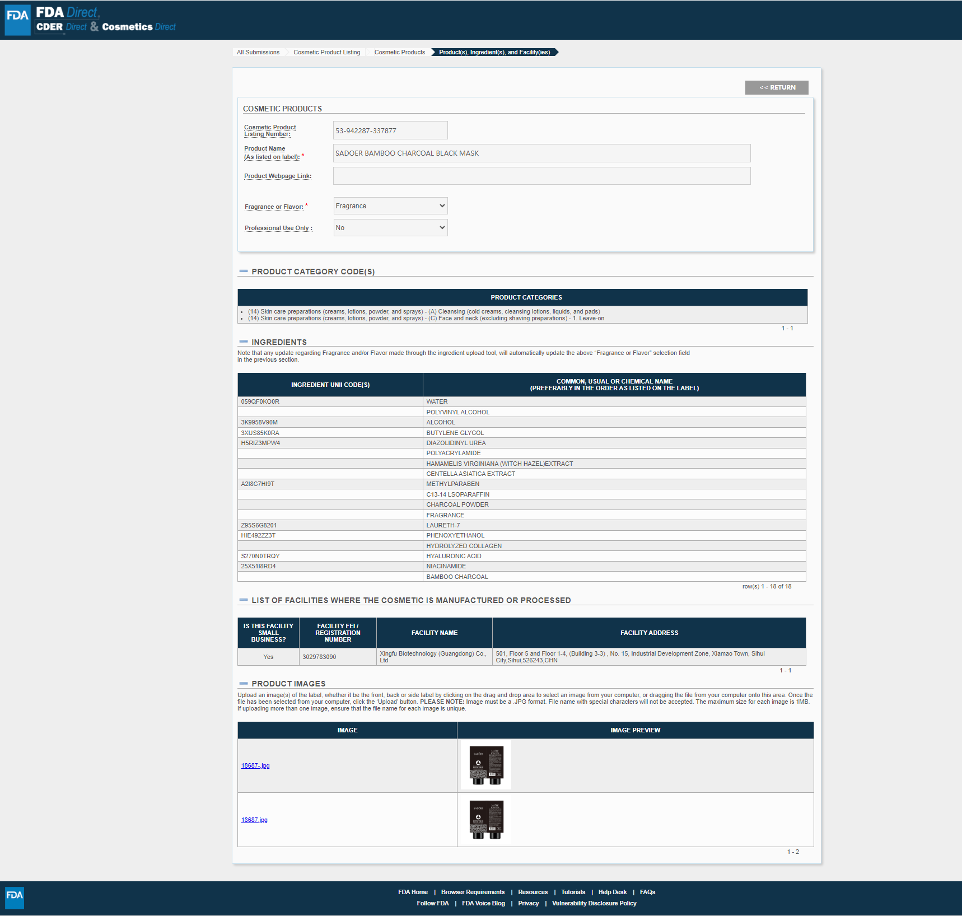Open the 18687-.jpg image link

coord(255,766)
